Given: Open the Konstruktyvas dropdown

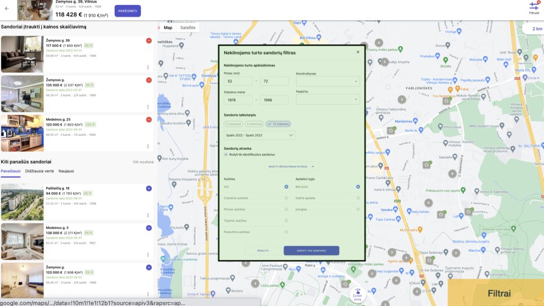Looking at the screenshot, I should pyautogui.click(x=327, y=81).
